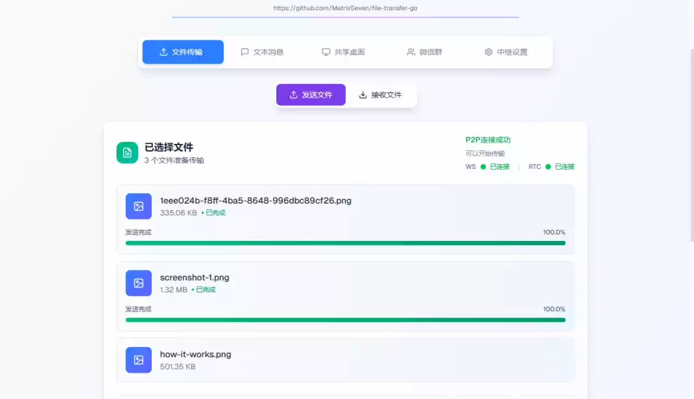This screenshot has width=694, height=399.
Task: Select the 发送文件 mode button
Action: [311, 95]
